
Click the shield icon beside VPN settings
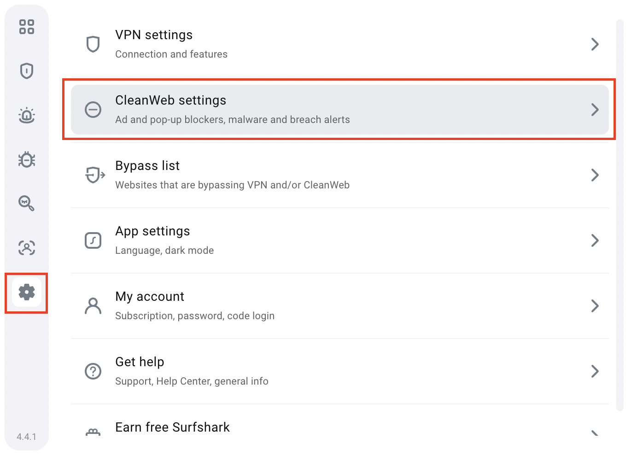pos(93,44)
